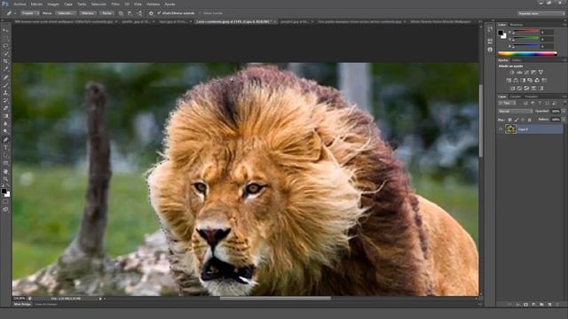Open the History panel icon
This screenshot has width=568, height=319.
490,29
